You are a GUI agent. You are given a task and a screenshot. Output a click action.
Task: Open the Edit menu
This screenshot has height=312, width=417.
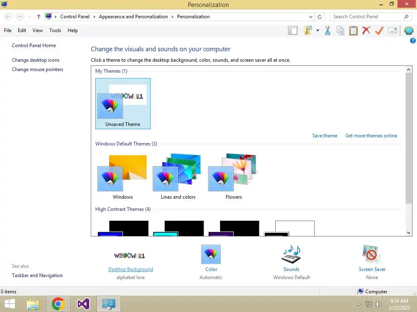coord(22,30)
